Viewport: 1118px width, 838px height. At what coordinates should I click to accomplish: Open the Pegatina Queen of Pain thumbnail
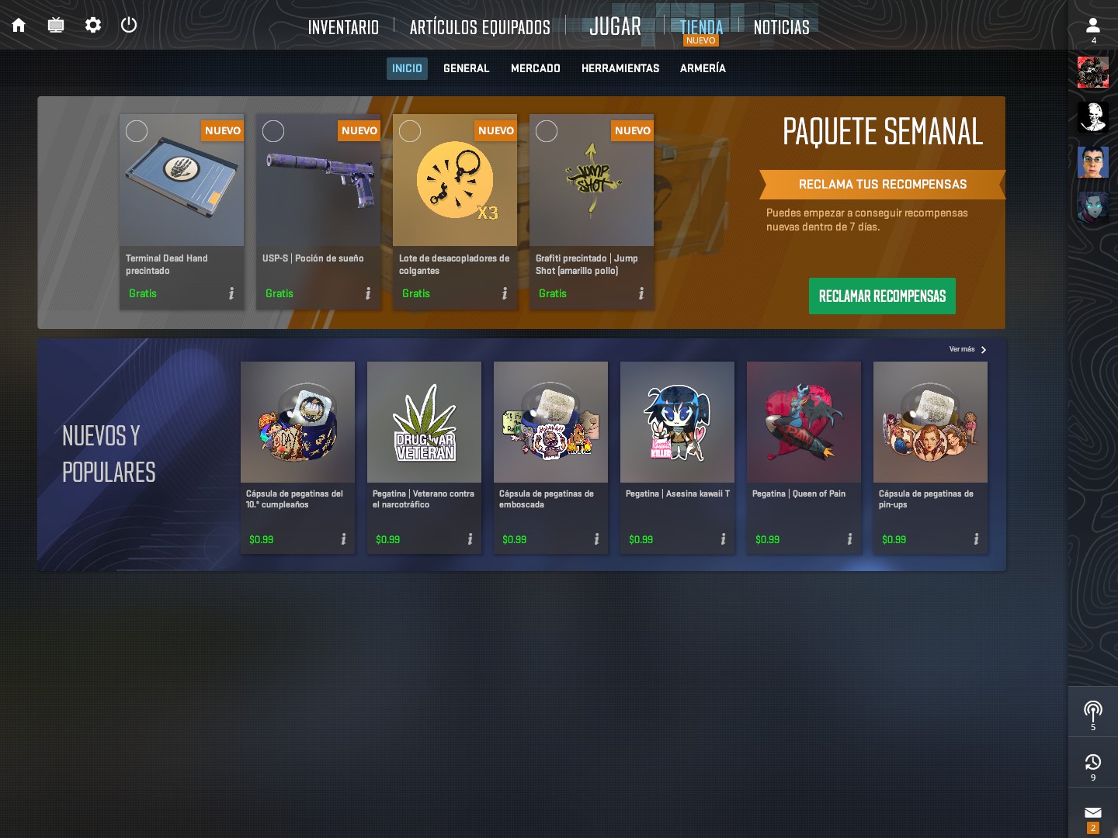point(804,422)
